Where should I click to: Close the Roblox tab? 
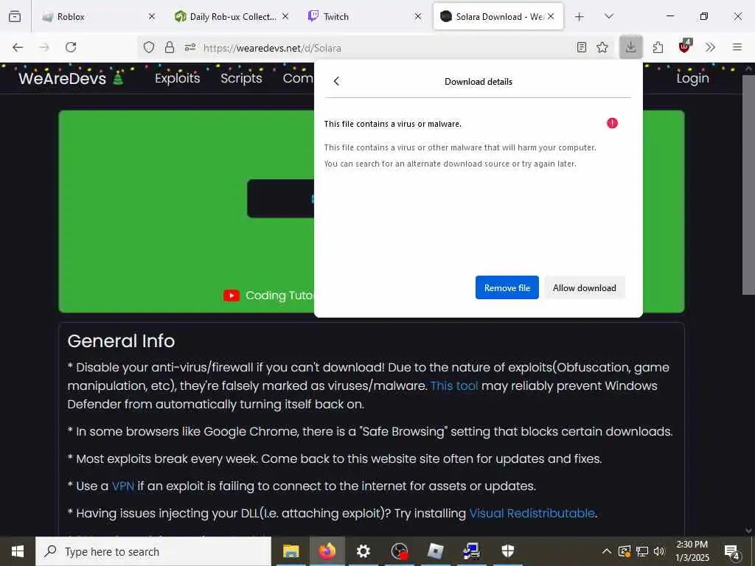click(x=152, y=16)
